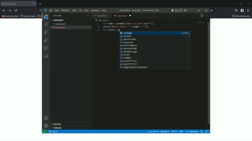Open the Search view in the activity bar
This screenshot has width=252, height=141.
click(46, 24)
